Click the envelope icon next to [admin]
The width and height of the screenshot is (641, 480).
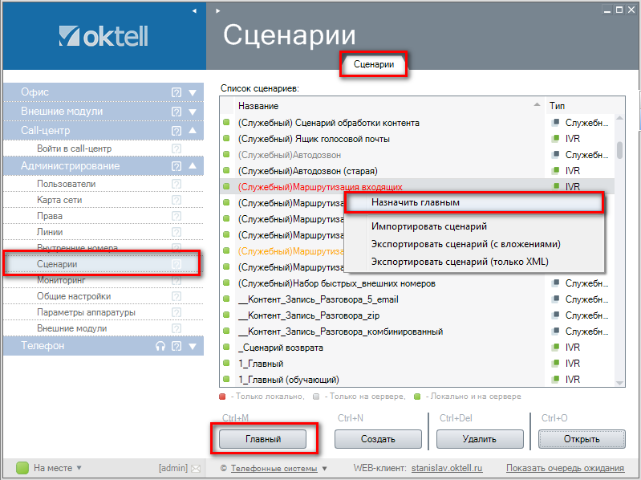pyautogui.click(x=196, y=468)
